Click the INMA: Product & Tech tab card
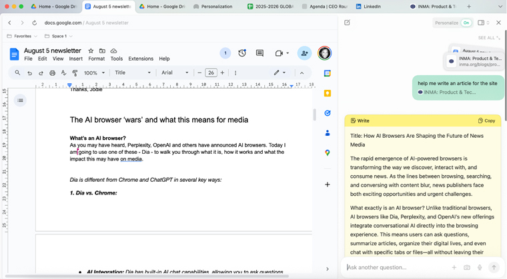The height and width of the screenshot is (279, 507). pyautogui.click(x=474, y=61)
